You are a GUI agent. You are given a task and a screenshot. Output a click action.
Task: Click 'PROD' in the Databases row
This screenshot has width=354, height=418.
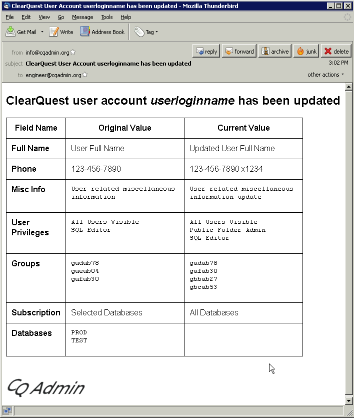tap(79, 332)
